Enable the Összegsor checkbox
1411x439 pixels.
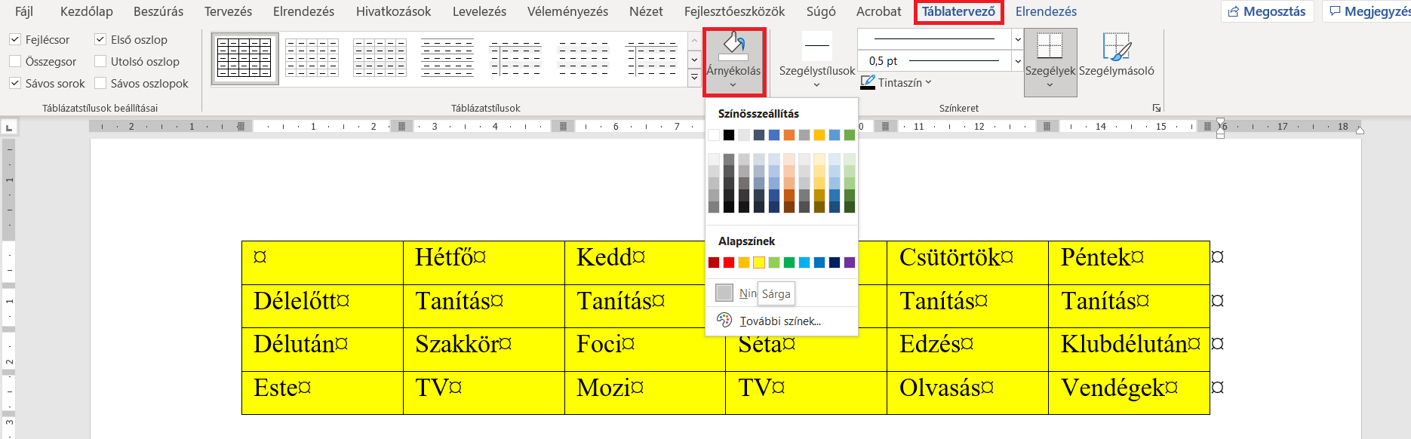15,61
